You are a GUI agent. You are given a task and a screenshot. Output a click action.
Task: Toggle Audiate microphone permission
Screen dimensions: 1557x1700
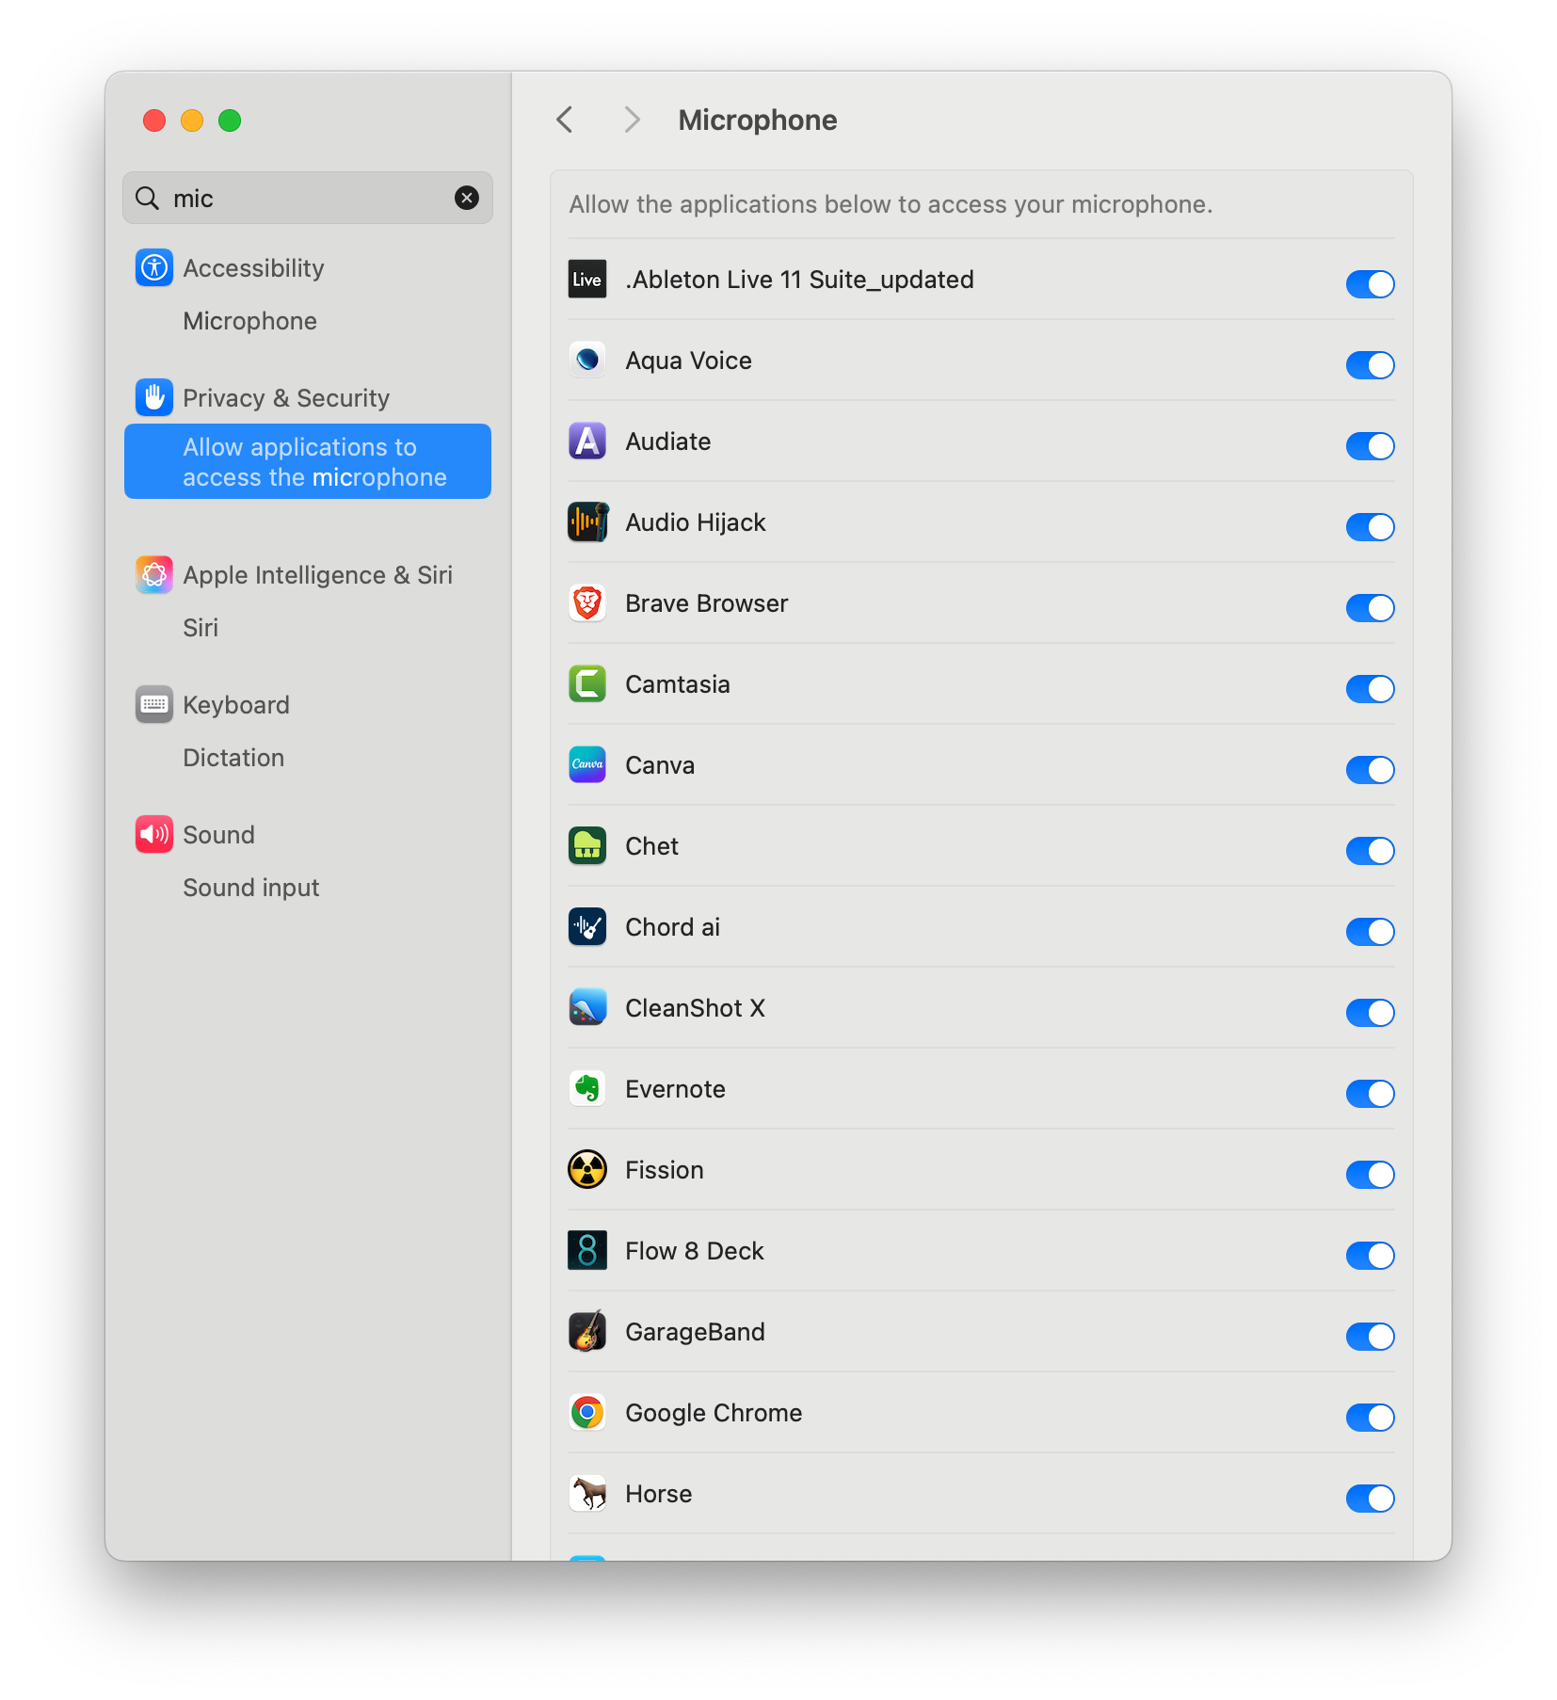[1370, 446]
